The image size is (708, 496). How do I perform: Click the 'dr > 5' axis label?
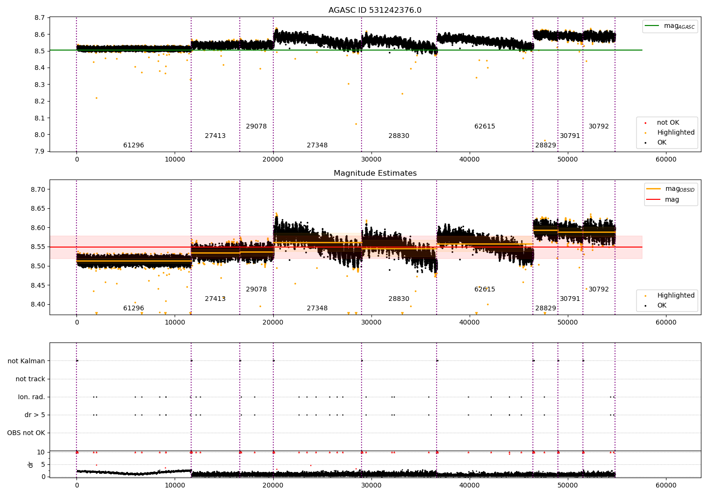[35, 415]
